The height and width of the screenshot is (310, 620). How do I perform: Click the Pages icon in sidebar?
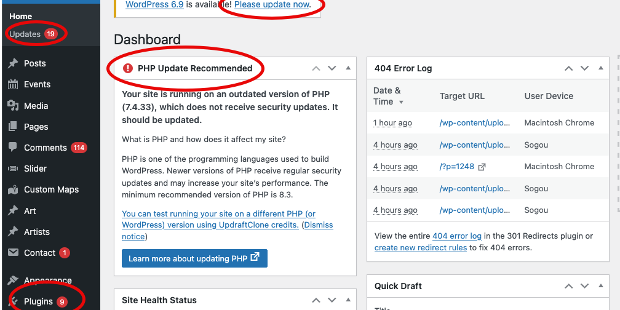coord(13,127)
